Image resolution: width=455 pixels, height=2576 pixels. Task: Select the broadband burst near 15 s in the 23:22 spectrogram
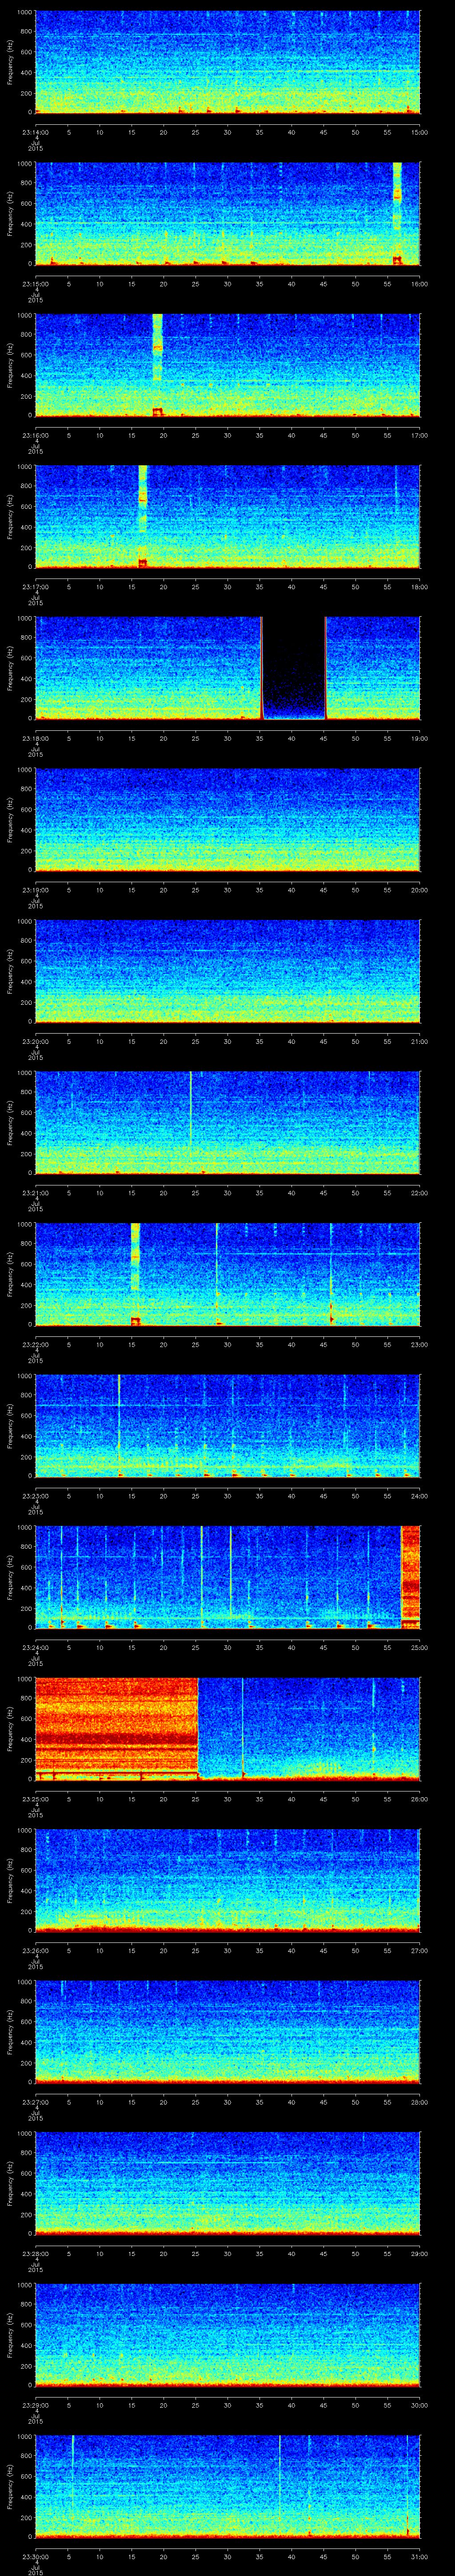[x=135, y=1274]
